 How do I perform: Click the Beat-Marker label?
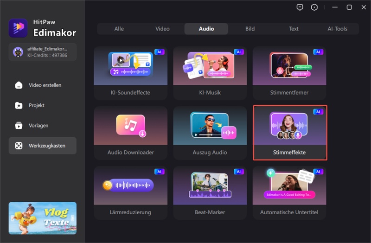(210, 212)
